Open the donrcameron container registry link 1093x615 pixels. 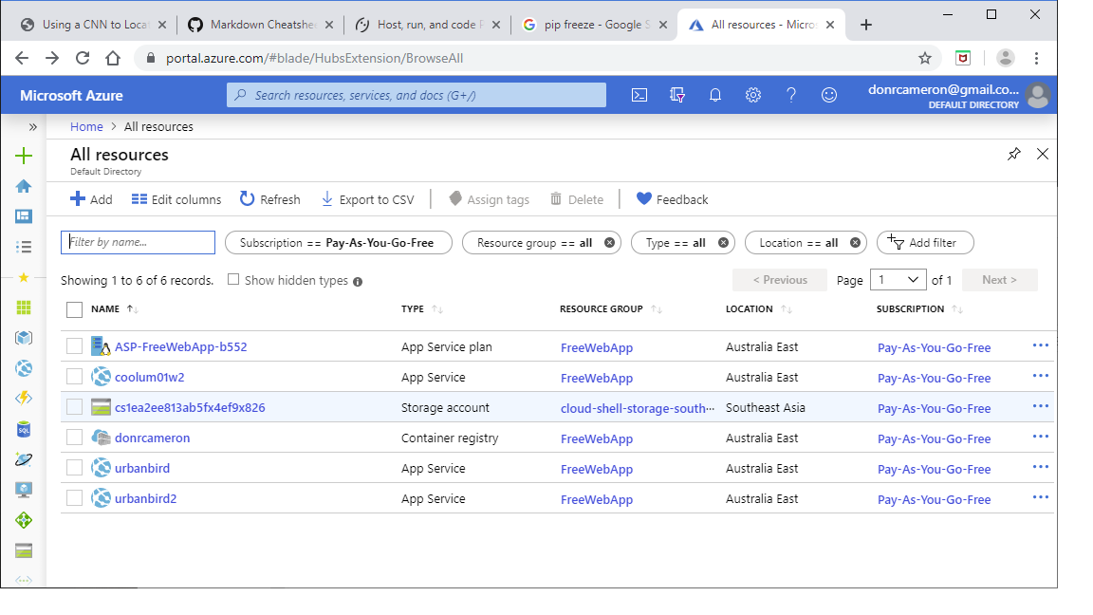click(152, 438)
